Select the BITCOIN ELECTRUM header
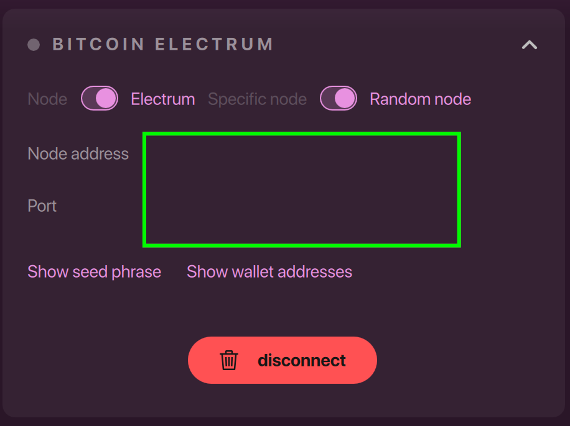The height and width of the screenshot is (426, 570). coord(163,44)
